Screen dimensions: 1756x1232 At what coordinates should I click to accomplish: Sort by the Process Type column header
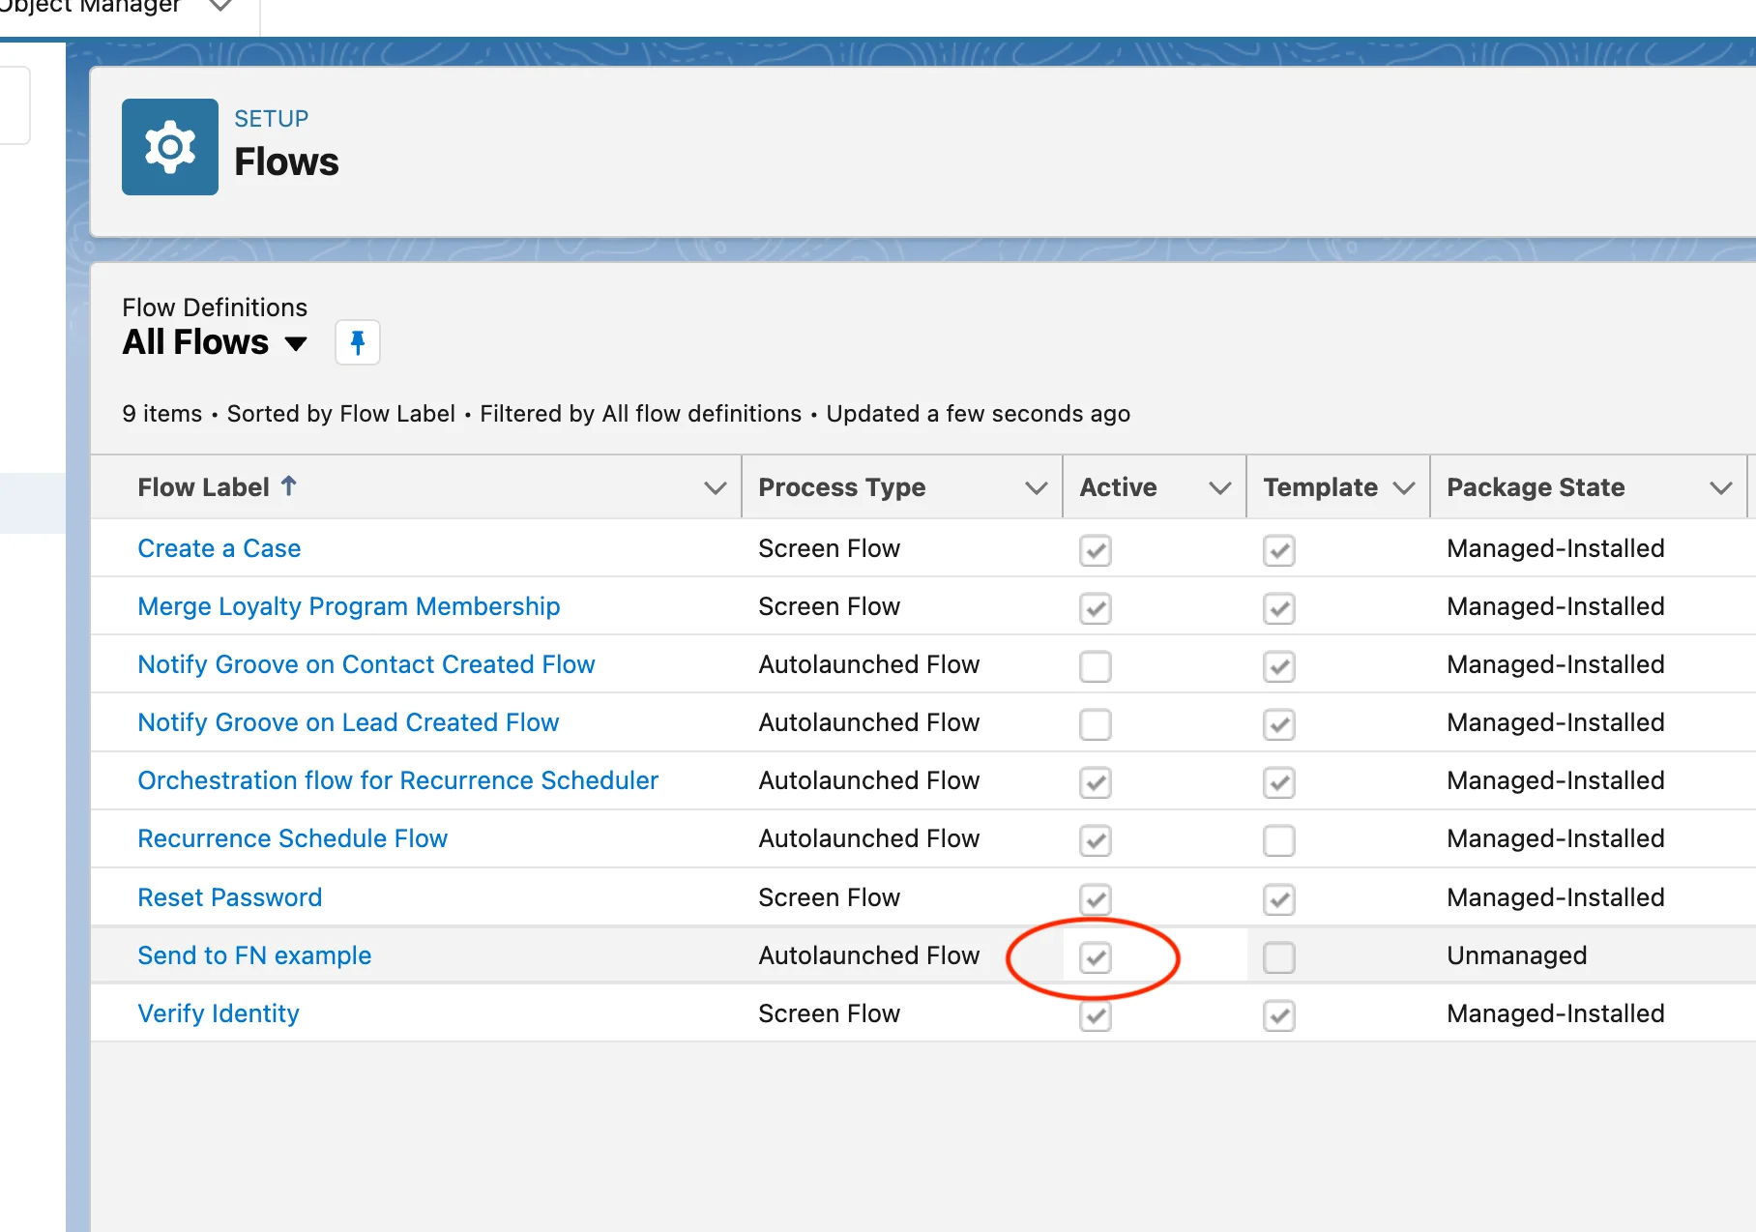(x=841, y=487)
